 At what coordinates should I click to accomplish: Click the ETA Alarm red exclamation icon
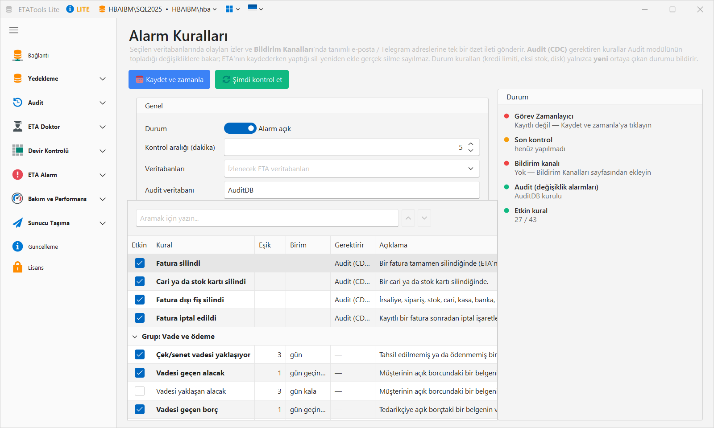(17, 175)
